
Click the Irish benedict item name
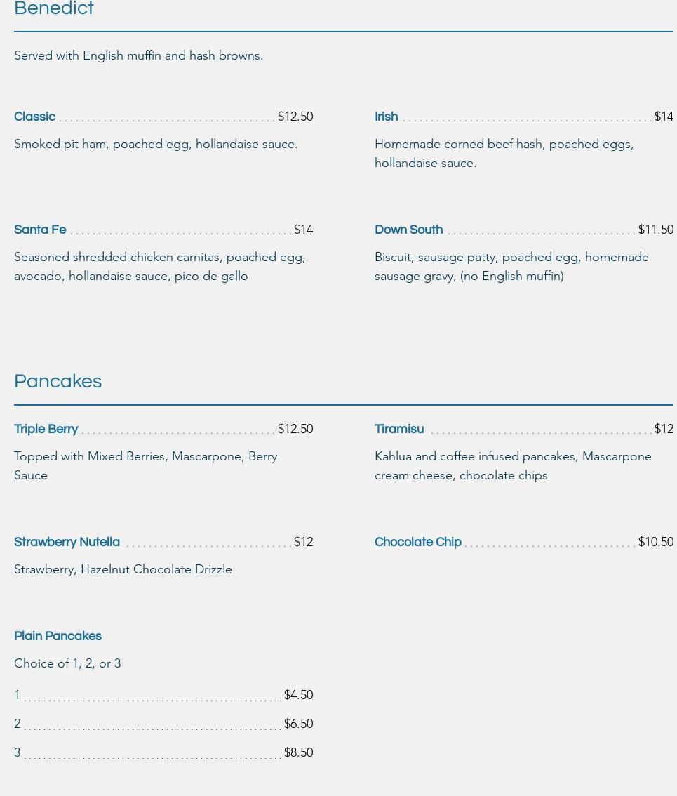[x=386, y=117]
